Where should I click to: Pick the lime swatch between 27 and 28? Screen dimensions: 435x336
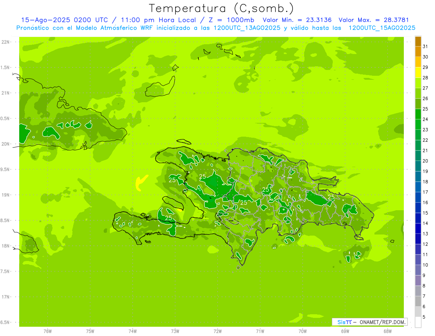(x=418, y=83)
